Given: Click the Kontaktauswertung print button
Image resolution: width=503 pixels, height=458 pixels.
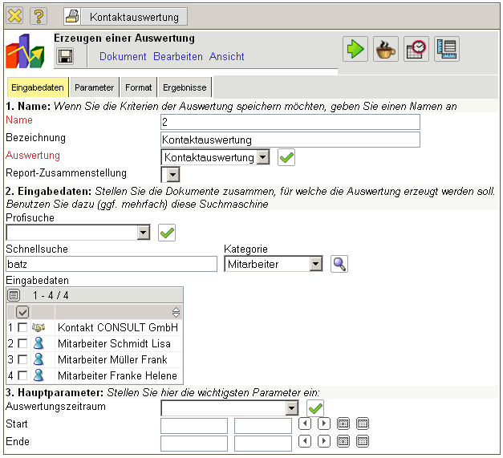Looking at the screenshot, I should (x=125, y=16).
